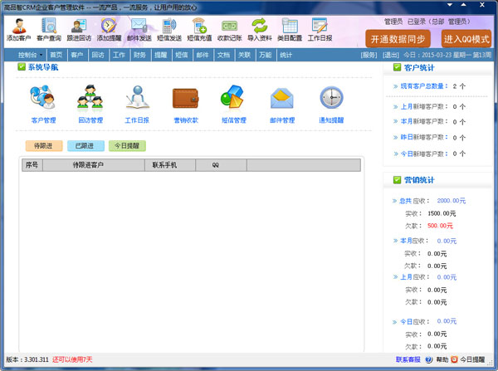Viewport: 498px width, 371px height.
Task: Click 本月新增客户数 statistic
Action: coord(429,122)
